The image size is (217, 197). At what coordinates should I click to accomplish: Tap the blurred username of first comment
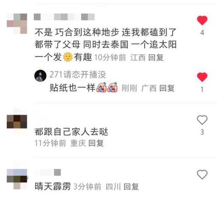64,17
